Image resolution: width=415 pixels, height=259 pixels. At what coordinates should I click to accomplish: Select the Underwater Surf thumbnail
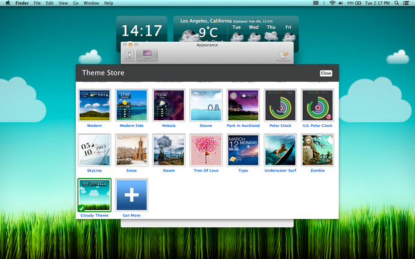280,150
